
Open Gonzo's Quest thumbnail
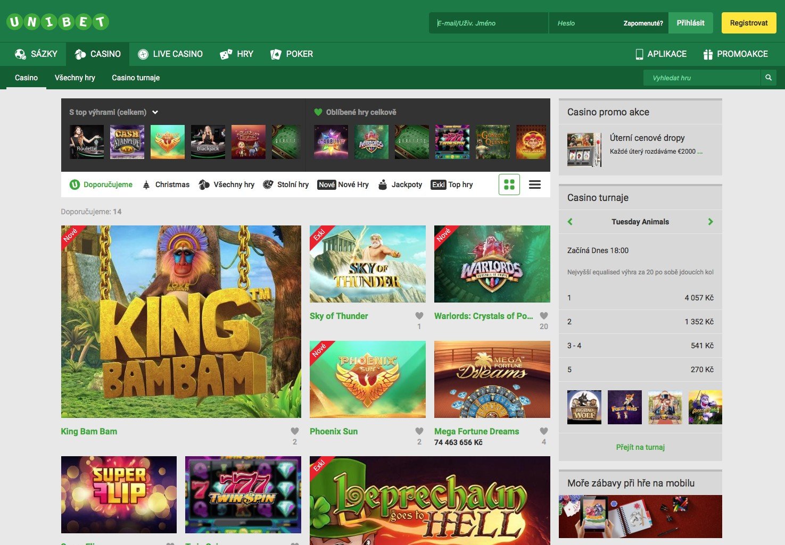tap(493, 142)
